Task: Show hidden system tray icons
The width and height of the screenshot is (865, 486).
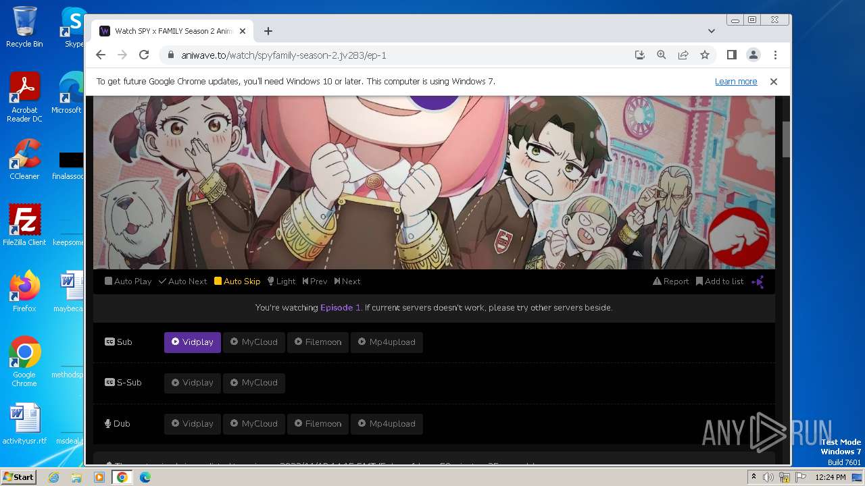Action: 753,477
